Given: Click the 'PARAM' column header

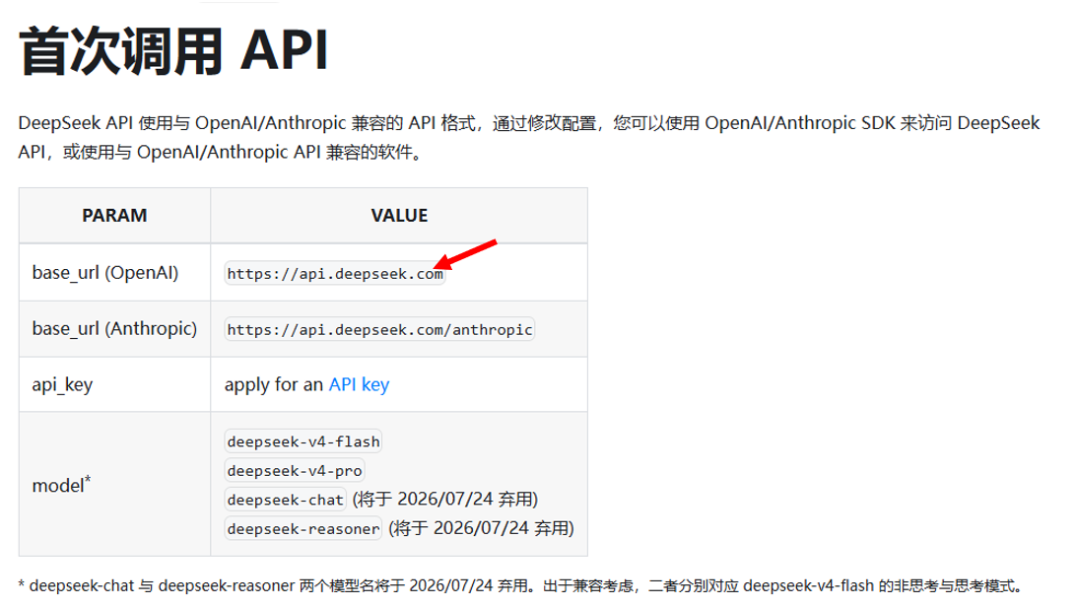Looking at the screenshot, I should click(114, 216).
